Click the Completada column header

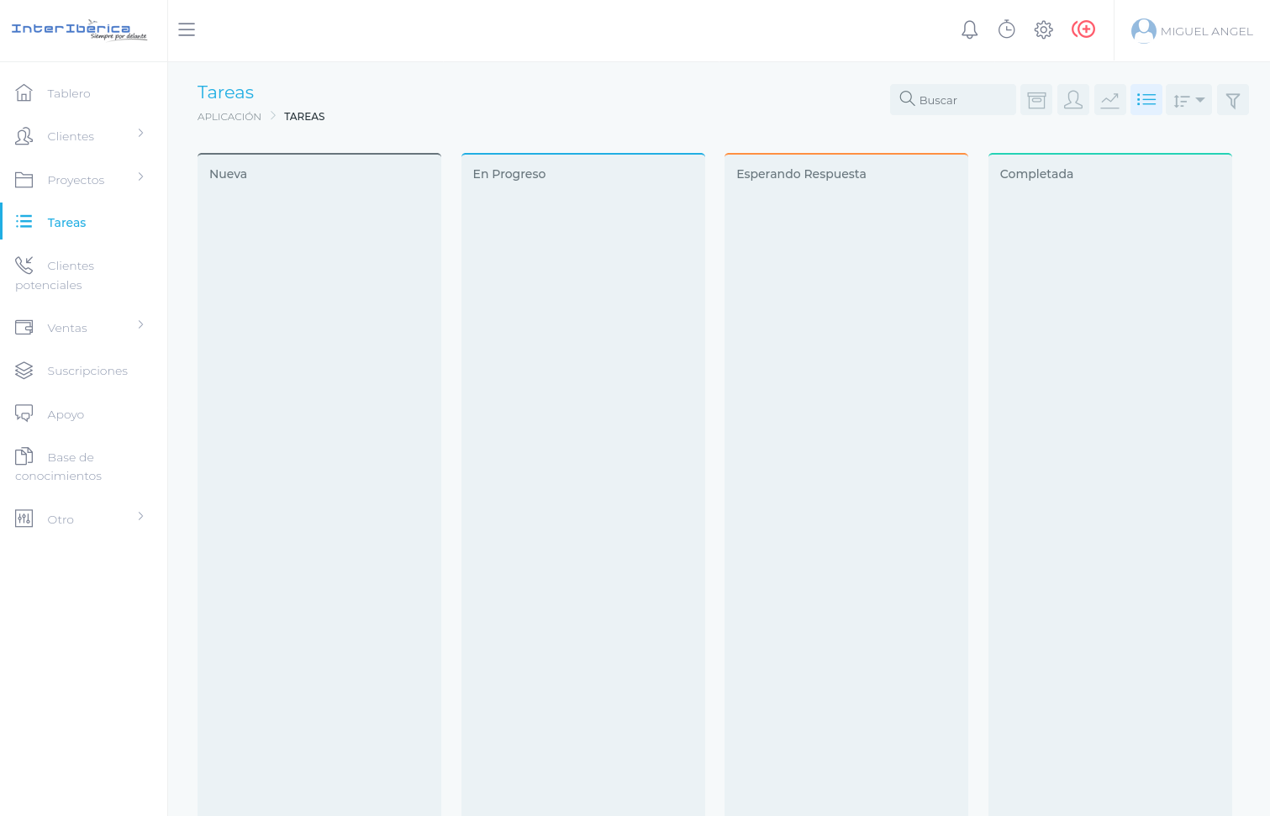coord(1036,174)
